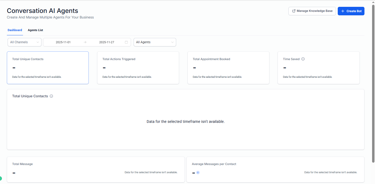Image resolution: width=375 pixels, height=184 pixels.
Task: Click the end date field 2025-11-27
Action: click(107, 42)
